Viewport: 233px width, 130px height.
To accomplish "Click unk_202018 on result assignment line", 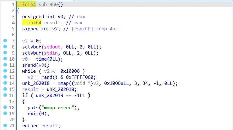I will pos(60,89).
